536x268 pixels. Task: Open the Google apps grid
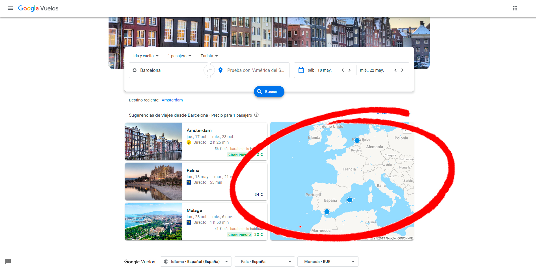(x=515, y=8)
